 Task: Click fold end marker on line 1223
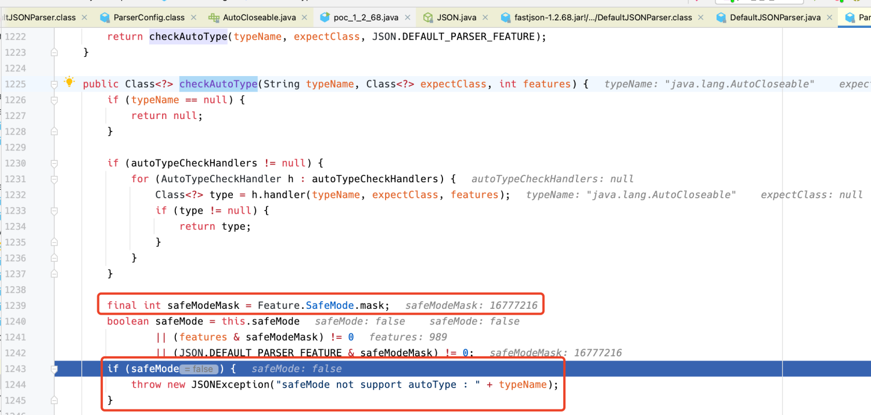click(54, 52)
